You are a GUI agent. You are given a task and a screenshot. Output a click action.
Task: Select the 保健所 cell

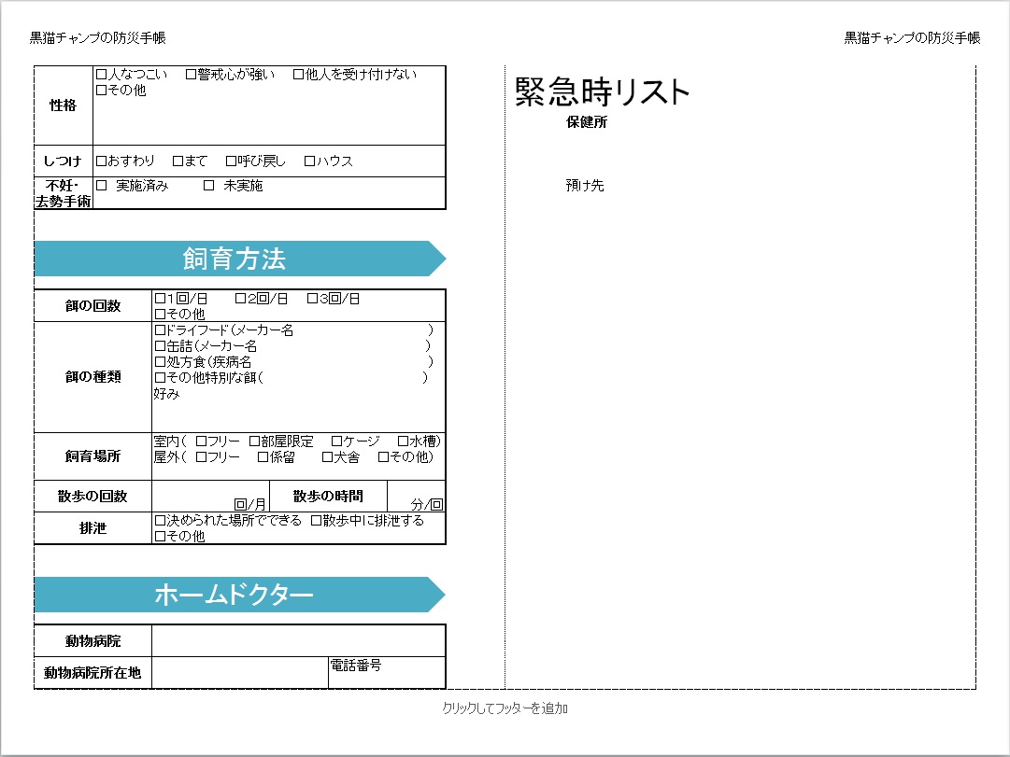click(586, 122)
